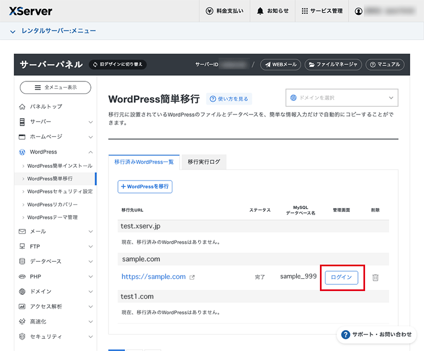Viewport: 424px width, 351px height.
Task: Click the WordPress logo icon in sidebar
Action: pos(22,152)
